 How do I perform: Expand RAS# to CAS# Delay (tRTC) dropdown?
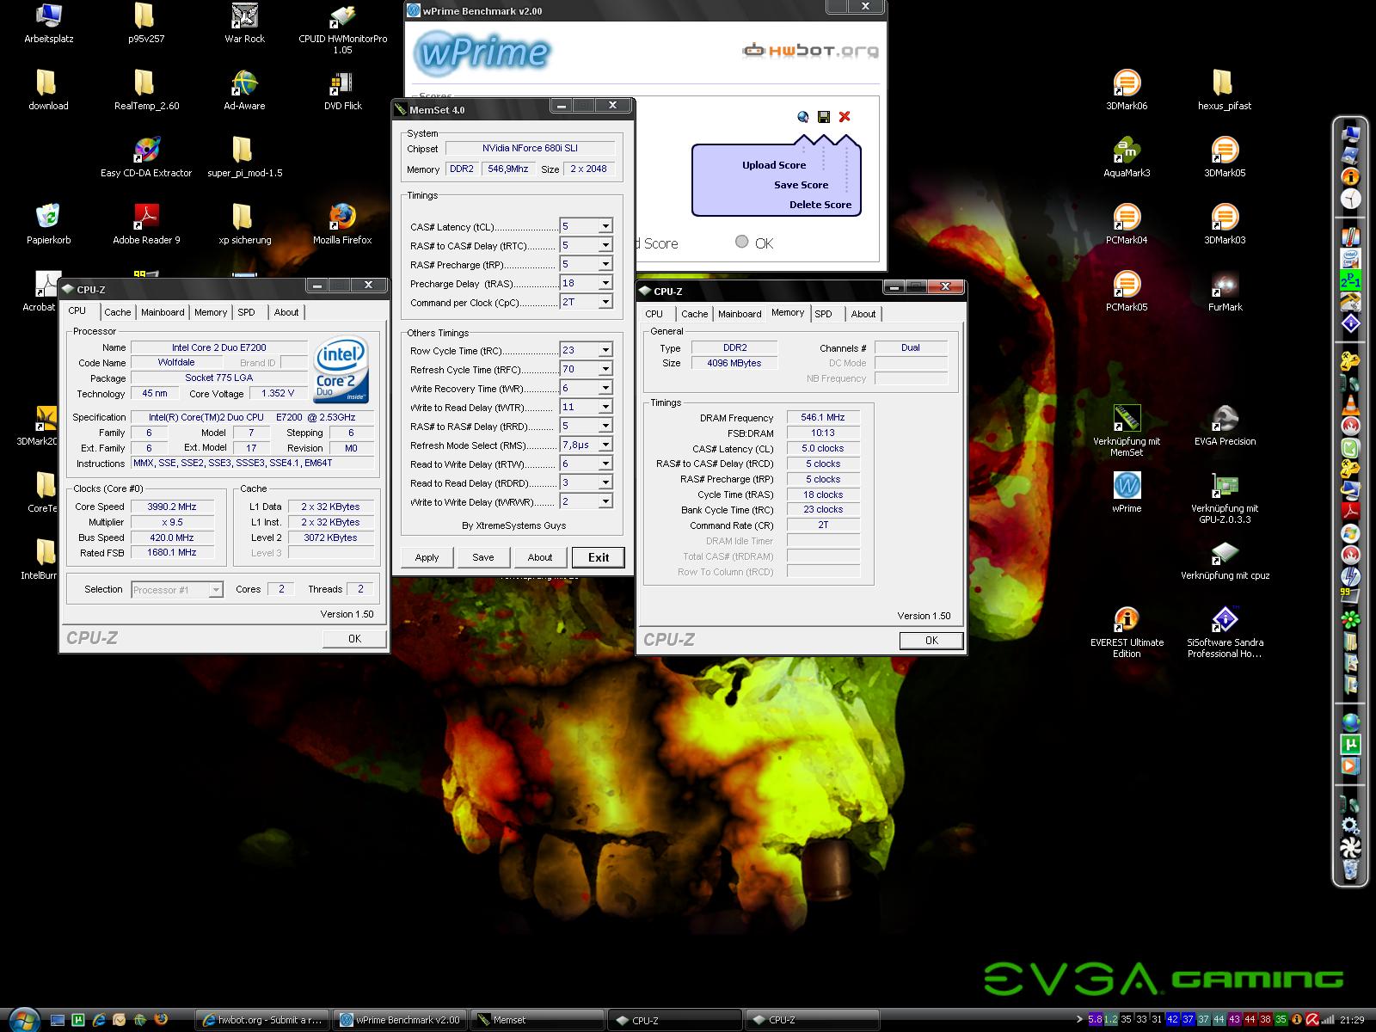[x=605, y=245]
